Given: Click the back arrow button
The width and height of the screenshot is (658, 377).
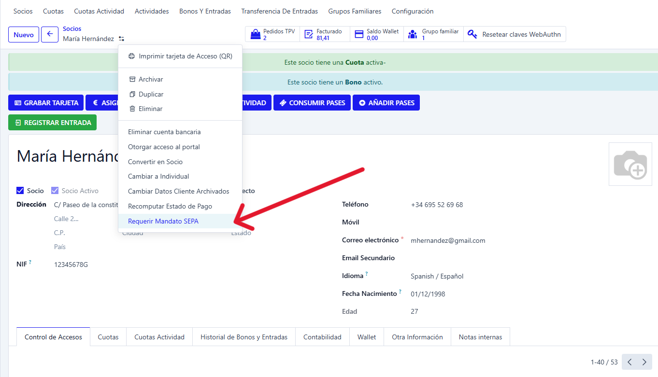Looking at the screenshot, I should [50, 35].
